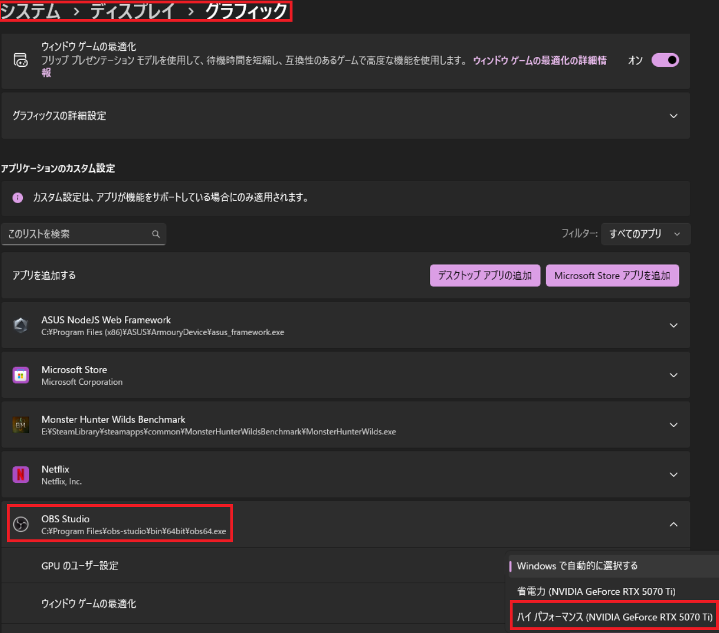Click the purple info icon

[18, 197]
